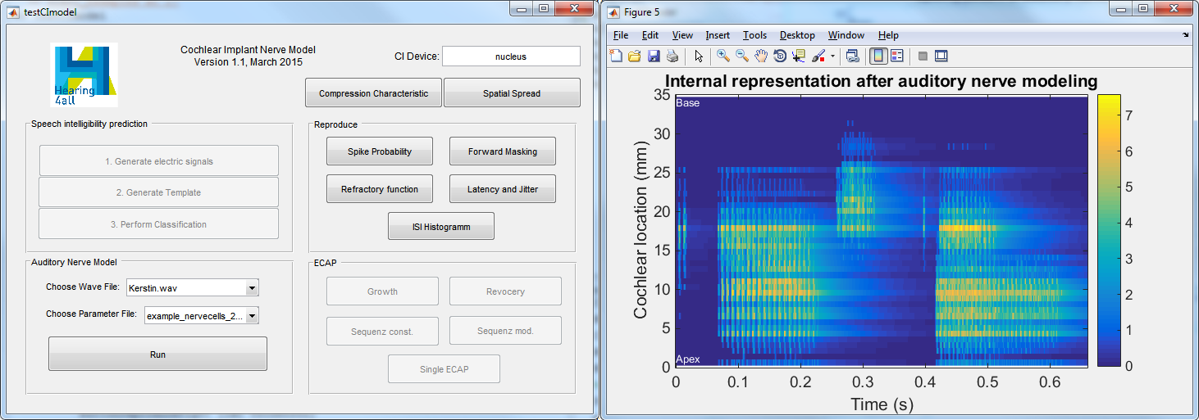This screenshot has width=1199, height=420.
Task: Click the Forward Masking button
Action: [x=503, y=151]
